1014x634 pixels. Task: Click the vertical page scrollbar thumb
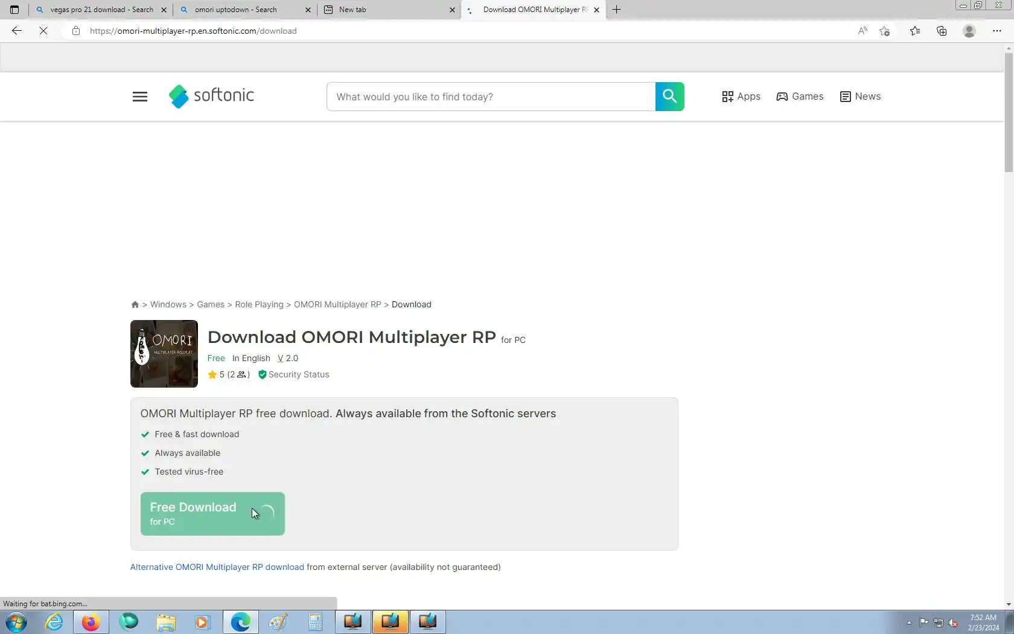click(1009, 113)
